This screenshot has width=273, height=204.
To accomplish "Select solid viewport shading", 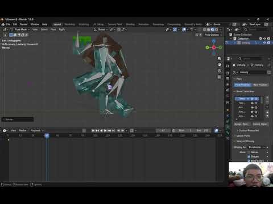I will [208, 29].
